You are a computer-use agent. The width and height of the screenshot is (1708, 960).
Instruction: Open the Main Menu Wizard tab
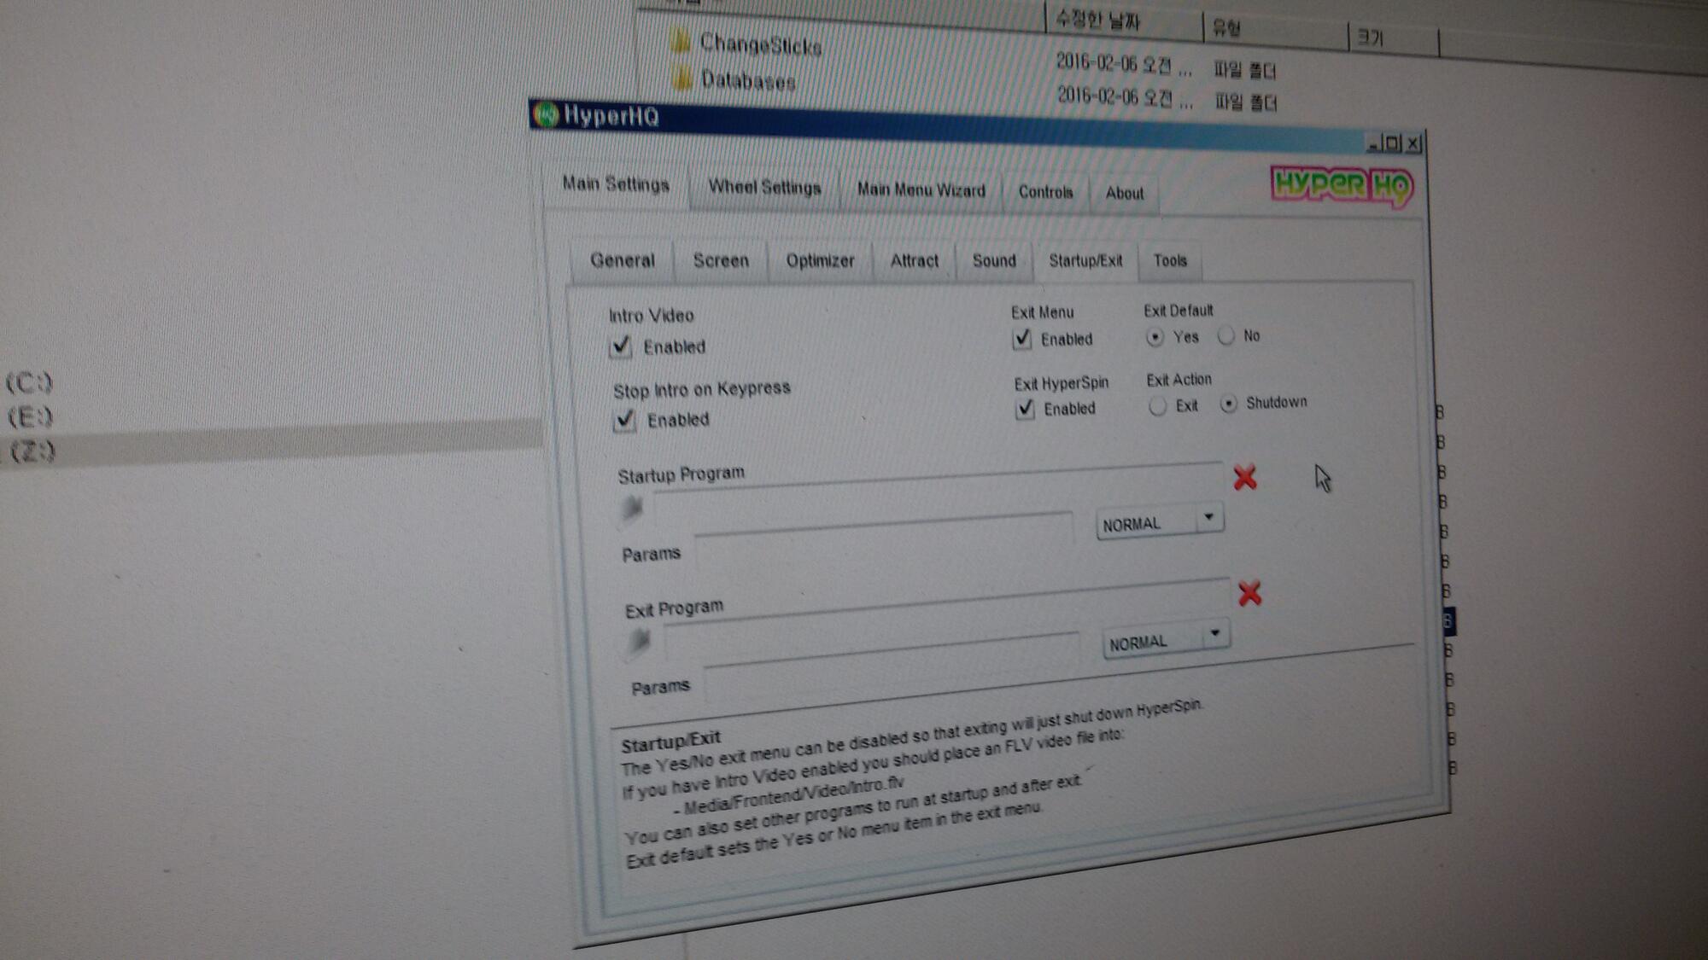click(921, 189)
